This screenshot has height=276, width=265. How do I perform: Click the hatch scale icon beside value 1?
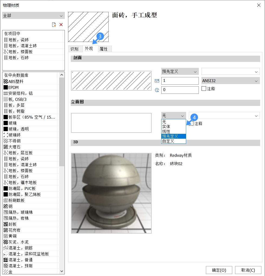(157, 81)
